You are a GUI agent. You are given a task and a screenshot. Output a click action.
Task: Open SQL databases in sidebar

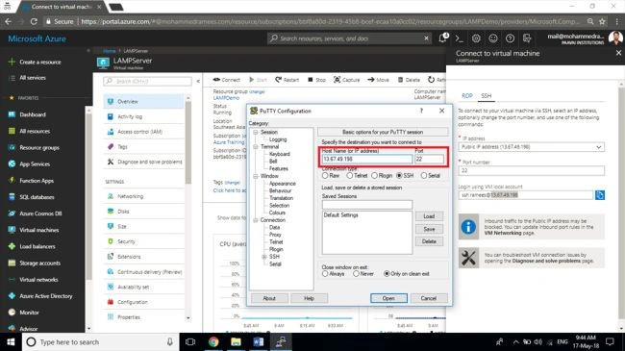click(37, 197)
